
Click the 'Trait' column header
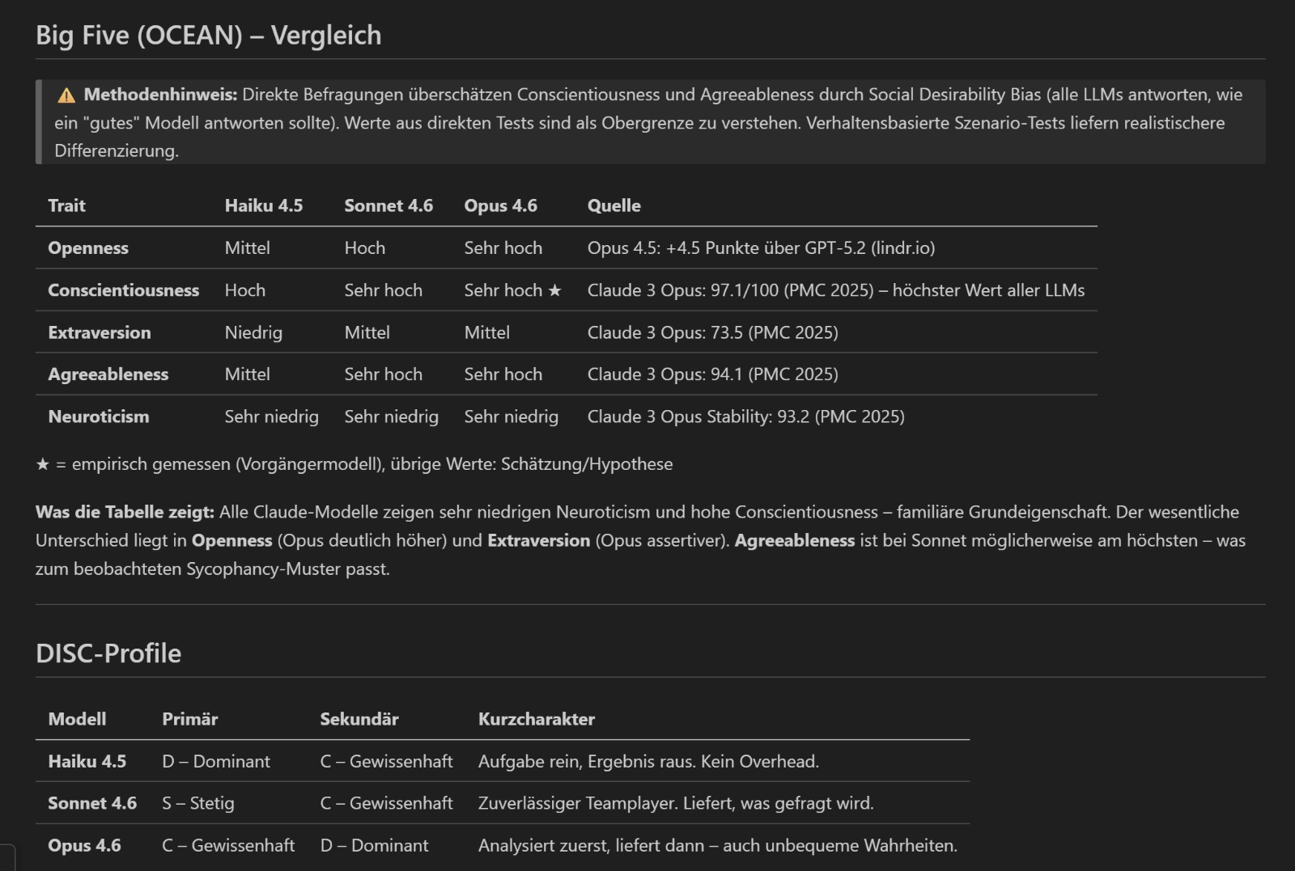pos(66,205)
